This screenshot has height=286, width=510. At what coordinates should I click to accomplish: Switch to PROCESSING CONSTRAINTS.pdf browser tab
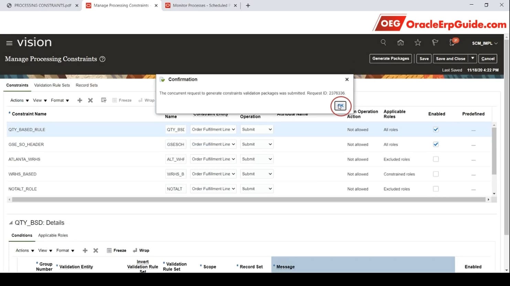43,5
